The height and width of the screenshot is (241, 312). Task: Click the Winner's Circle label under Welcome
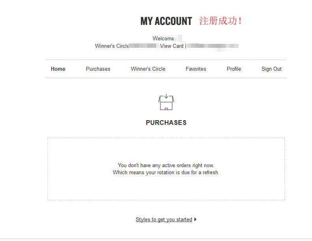coord(112,46)
